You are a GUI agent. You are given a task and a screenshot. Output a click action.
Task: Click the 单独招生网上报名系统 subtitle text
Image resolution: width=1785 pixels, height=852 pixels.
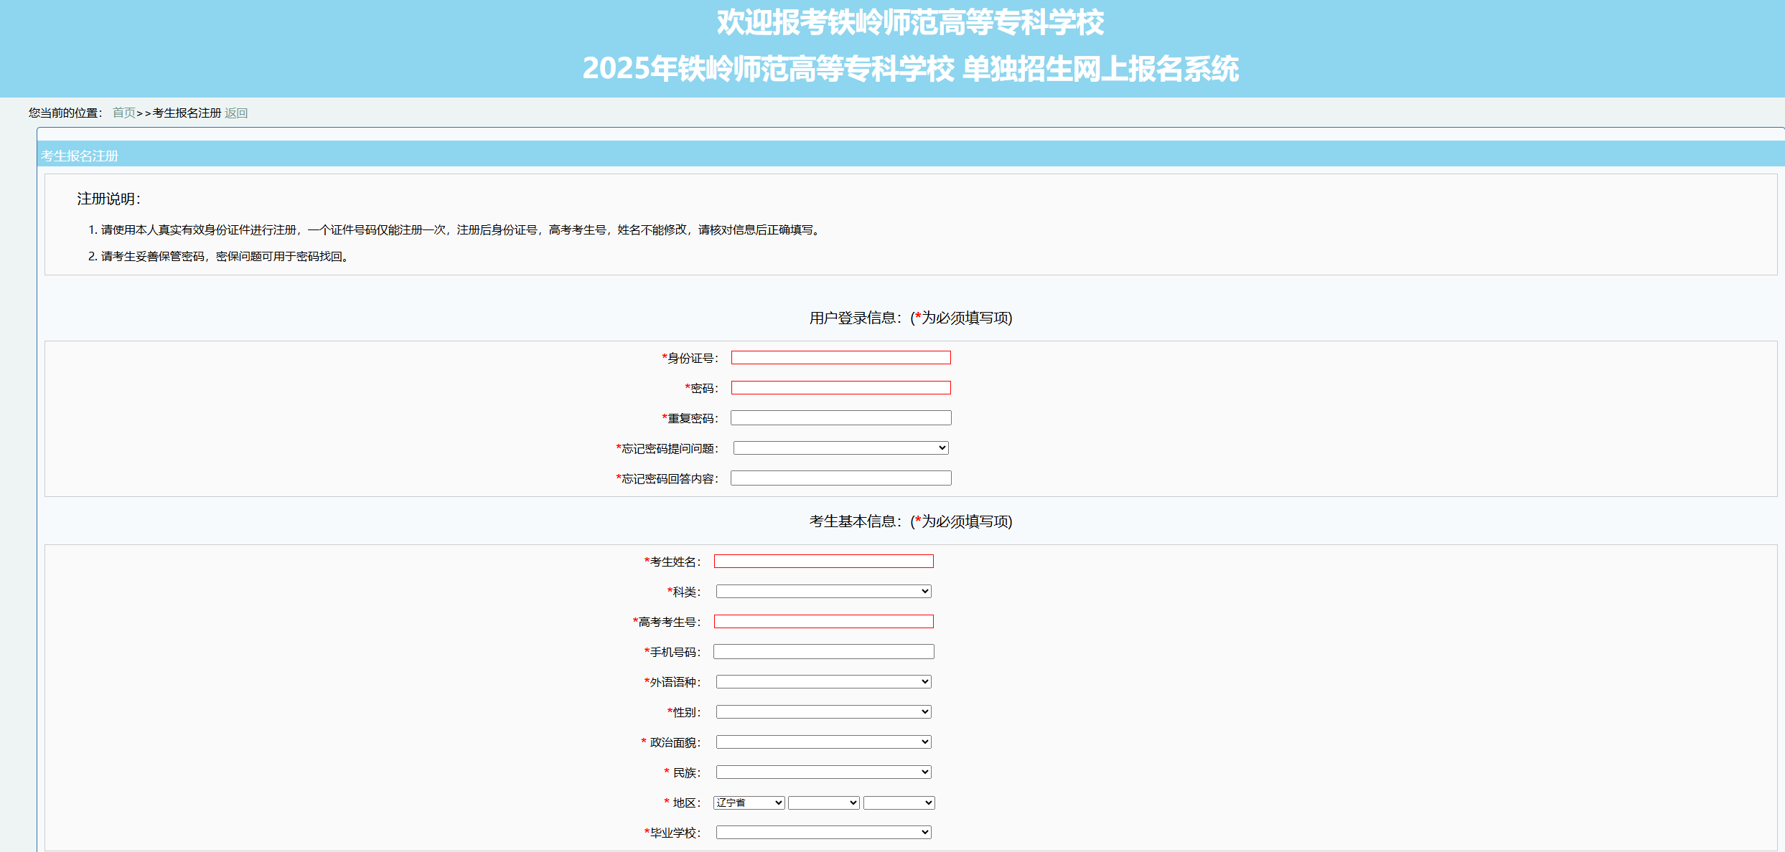tap(1100, 69)
